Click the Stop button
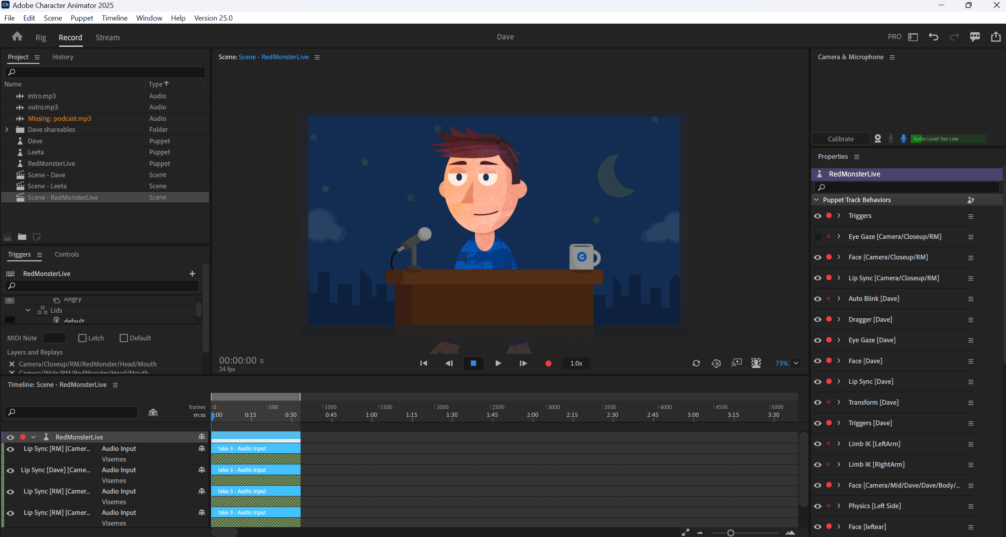Image resolution: width=1006 pixels, height=537 pixels. point(473,363)
